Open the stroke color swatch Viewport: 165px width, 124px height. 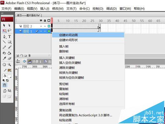coord(9,70)
